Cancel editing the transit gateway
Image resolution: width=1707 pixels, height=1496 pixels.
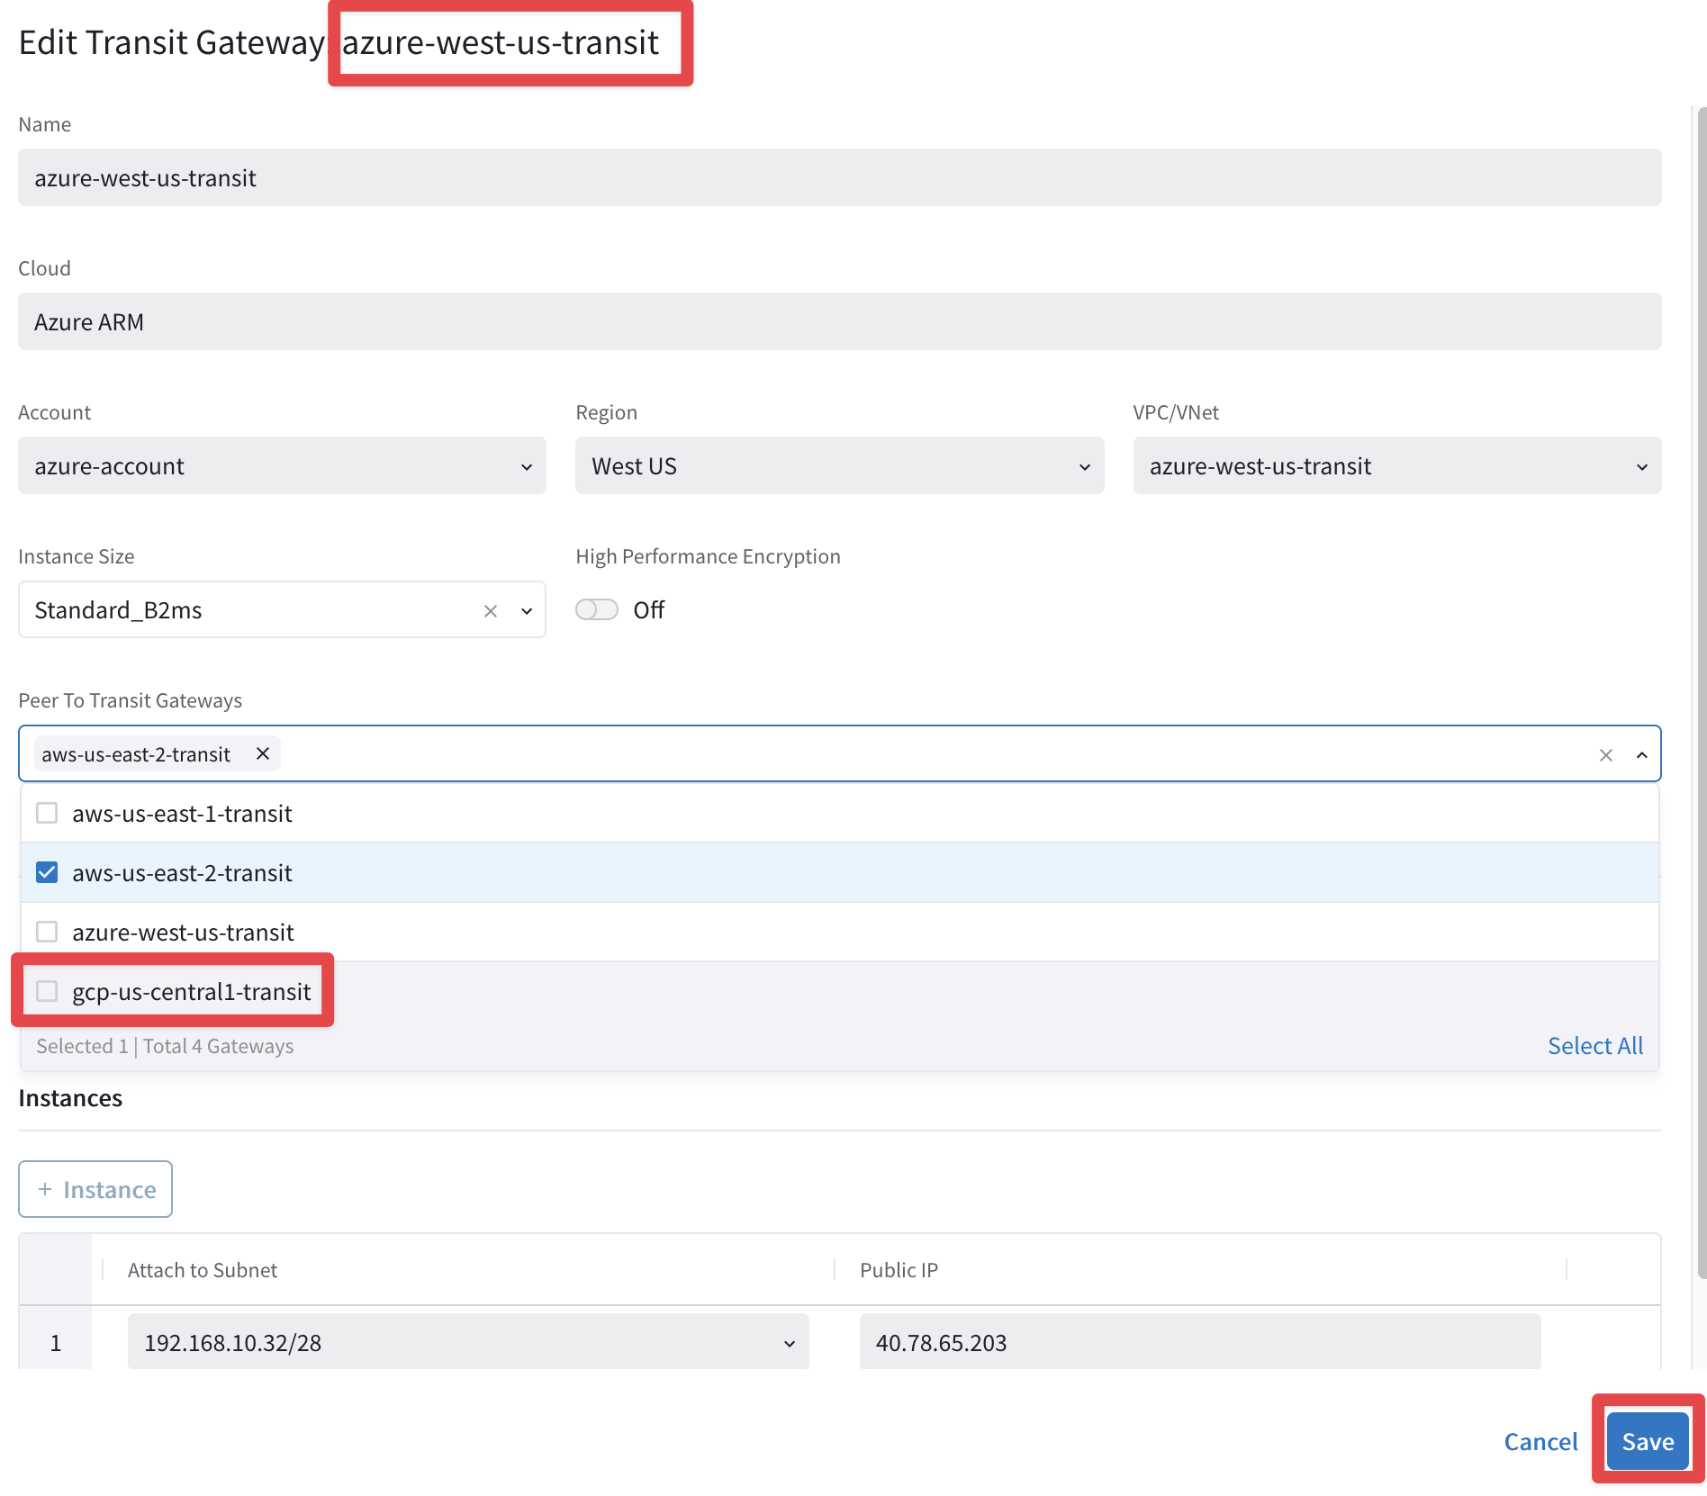click(1540, 1441)
